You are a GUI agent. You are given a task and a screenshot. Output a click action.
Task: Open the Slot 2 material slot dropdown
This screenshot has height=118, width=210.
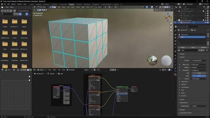tap(88, 70)
